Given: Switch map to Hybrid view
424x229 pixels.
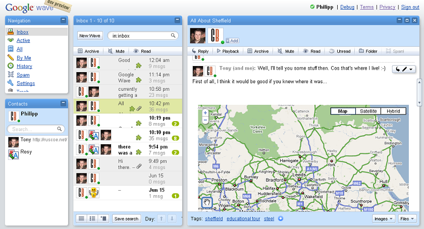Looking at the screenshot, I should (393, 111).
